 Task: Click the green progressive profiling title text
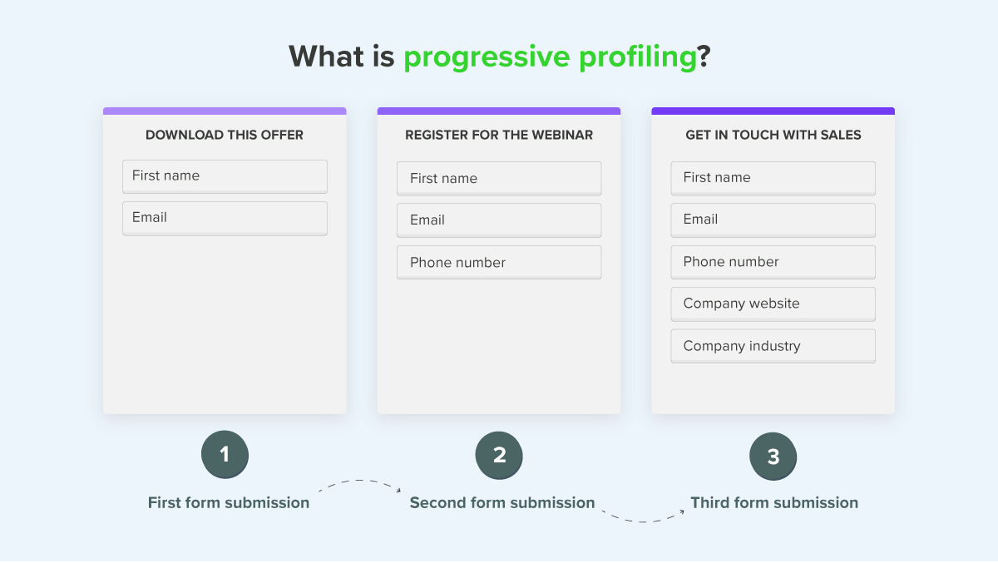(x=550, y=57)
